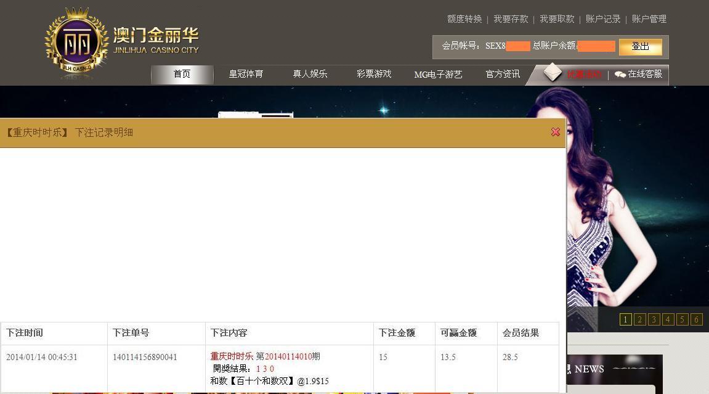Select banner slide number 3
This screenshot has width=709, height=394.
(x=654, y=320)
